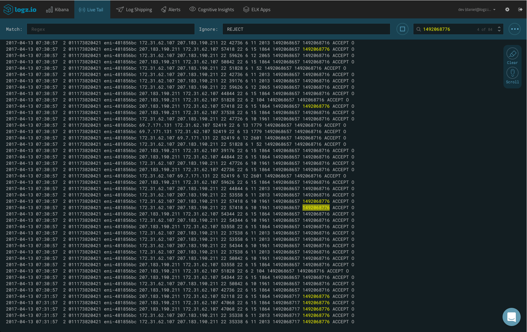Click the Alerts megaphone icon

pyautogui.click(x=163, y=10)
